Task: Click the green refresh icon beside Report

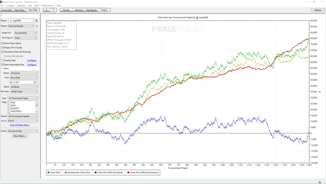Action: click(x=37, y=26)
